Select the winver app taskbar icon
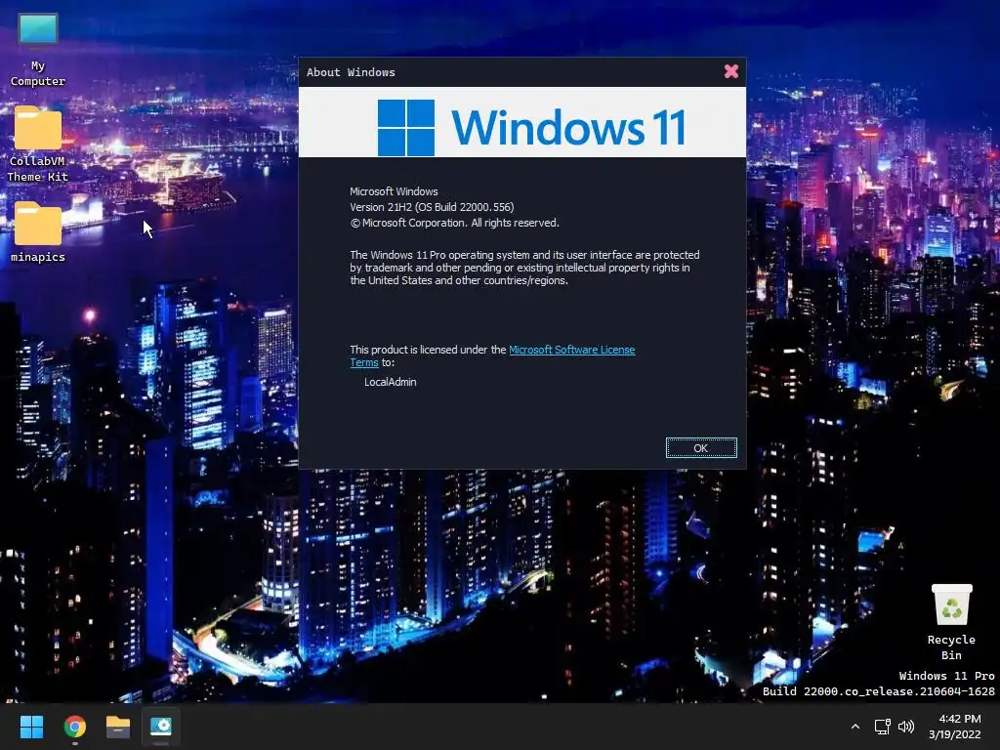1000x750 pixels. pos(161,727)
